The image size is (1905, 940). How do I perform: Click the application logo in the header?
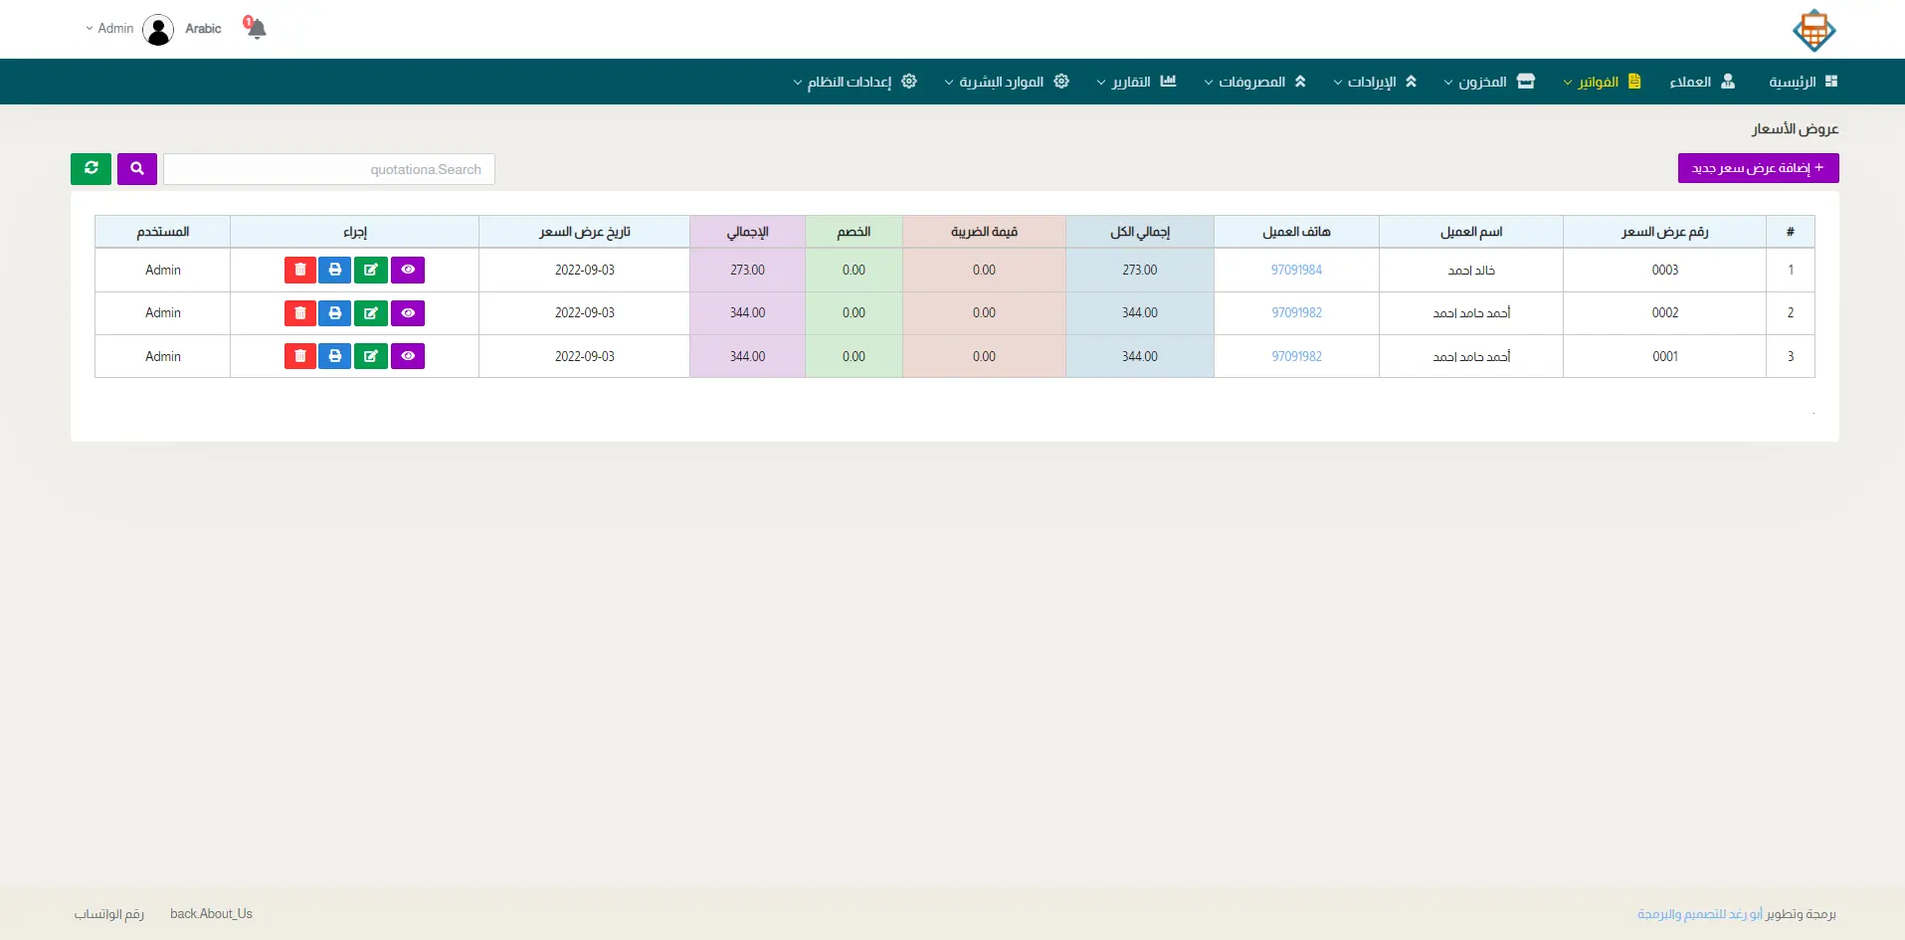pos(1813,30)
